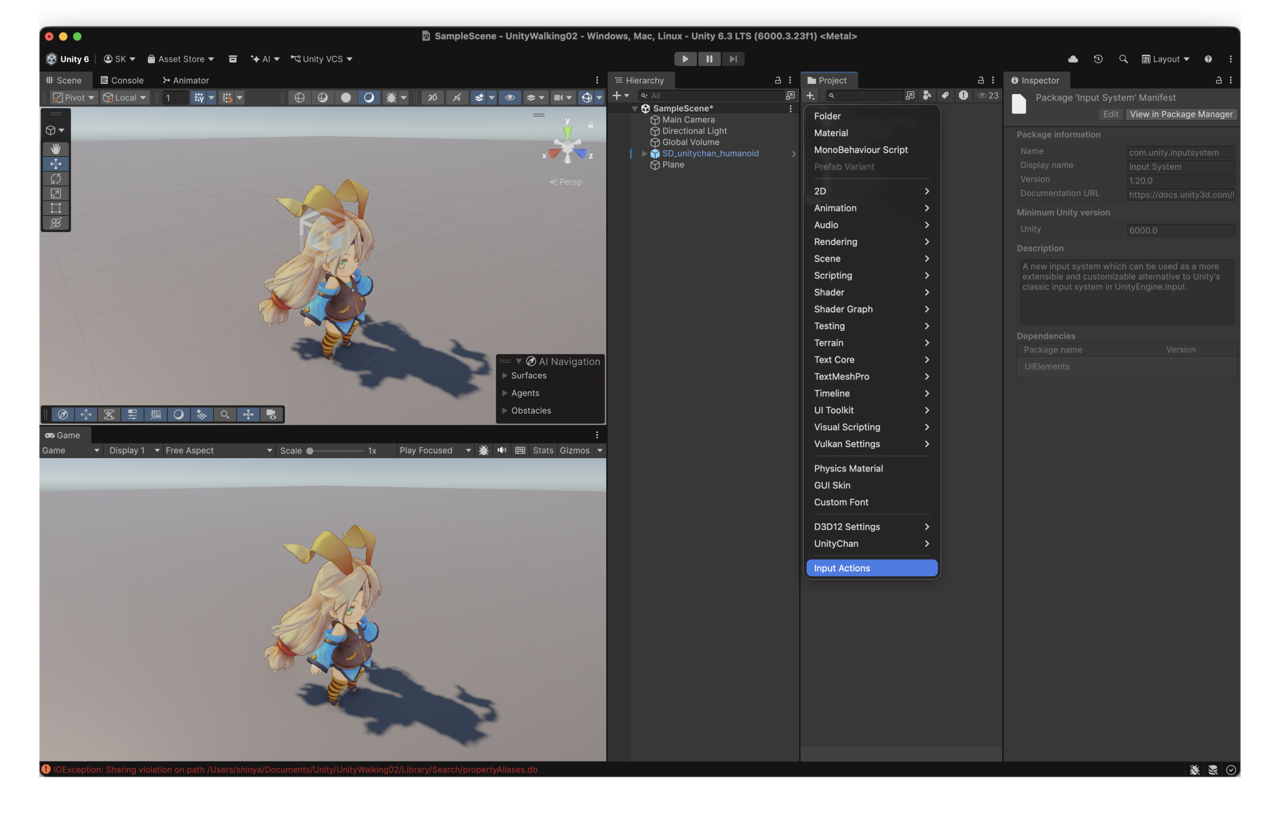Toggle grid snapping button
The width and height of the screenshot is (1280, 829).
coord(227,98)
